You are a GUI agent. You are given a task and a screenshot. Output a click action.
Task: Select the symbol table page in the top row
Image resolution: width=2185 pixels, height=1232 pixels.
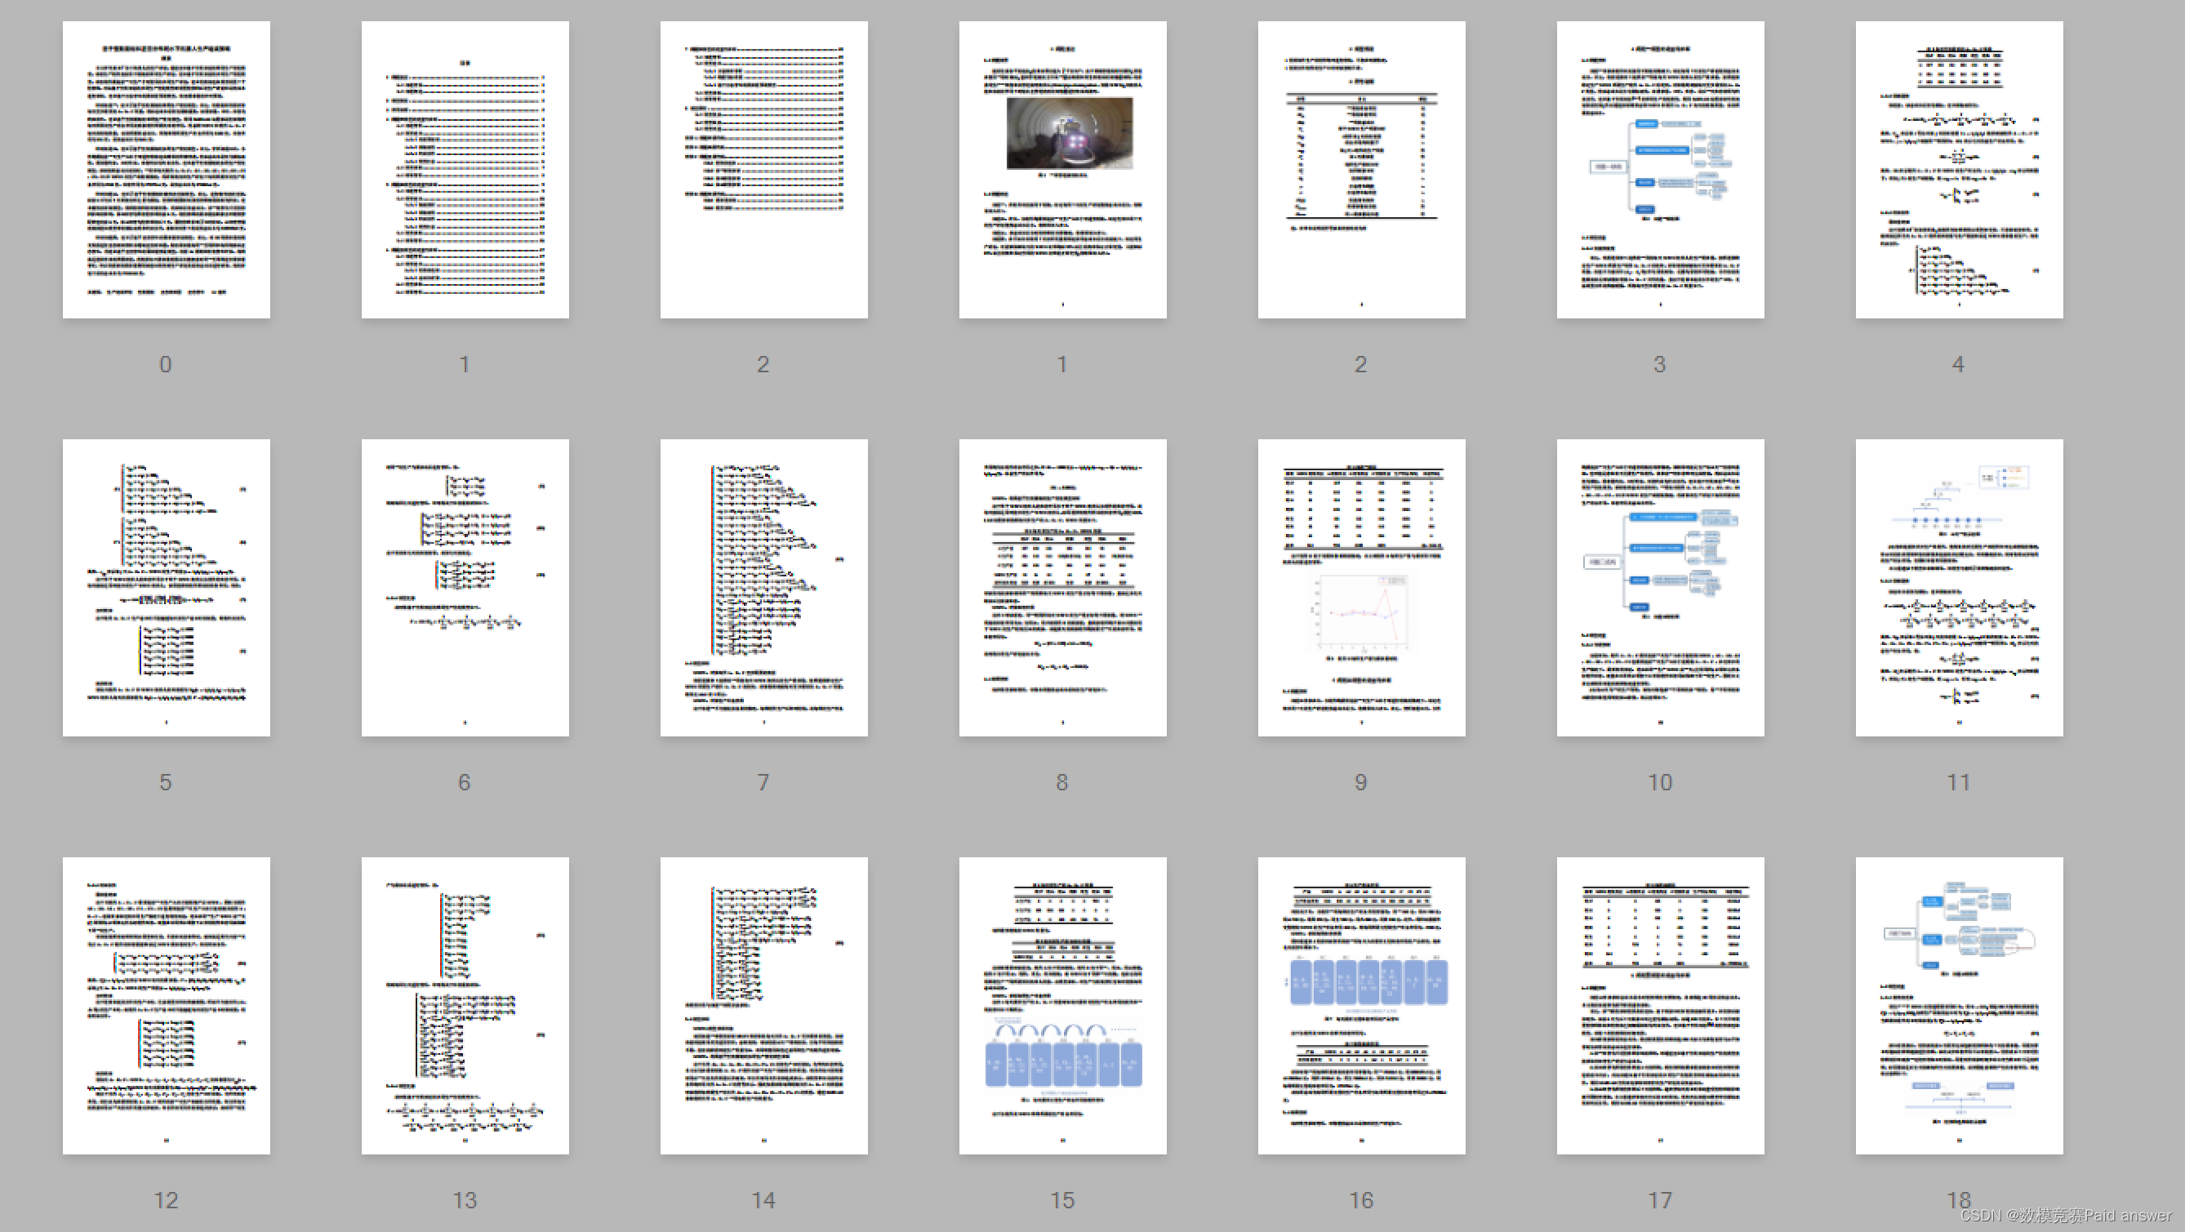(1360, 170)
